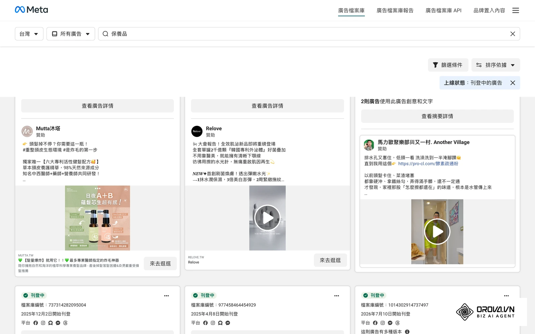Click 來去逛逛 on Mutta ad
535x334 pixels.
pyautogui.click(x=160, y=264)
